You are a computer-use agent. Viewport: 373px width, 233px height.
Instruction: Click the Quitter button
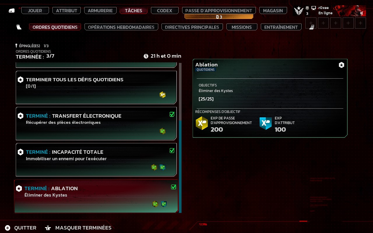[25, 228]
